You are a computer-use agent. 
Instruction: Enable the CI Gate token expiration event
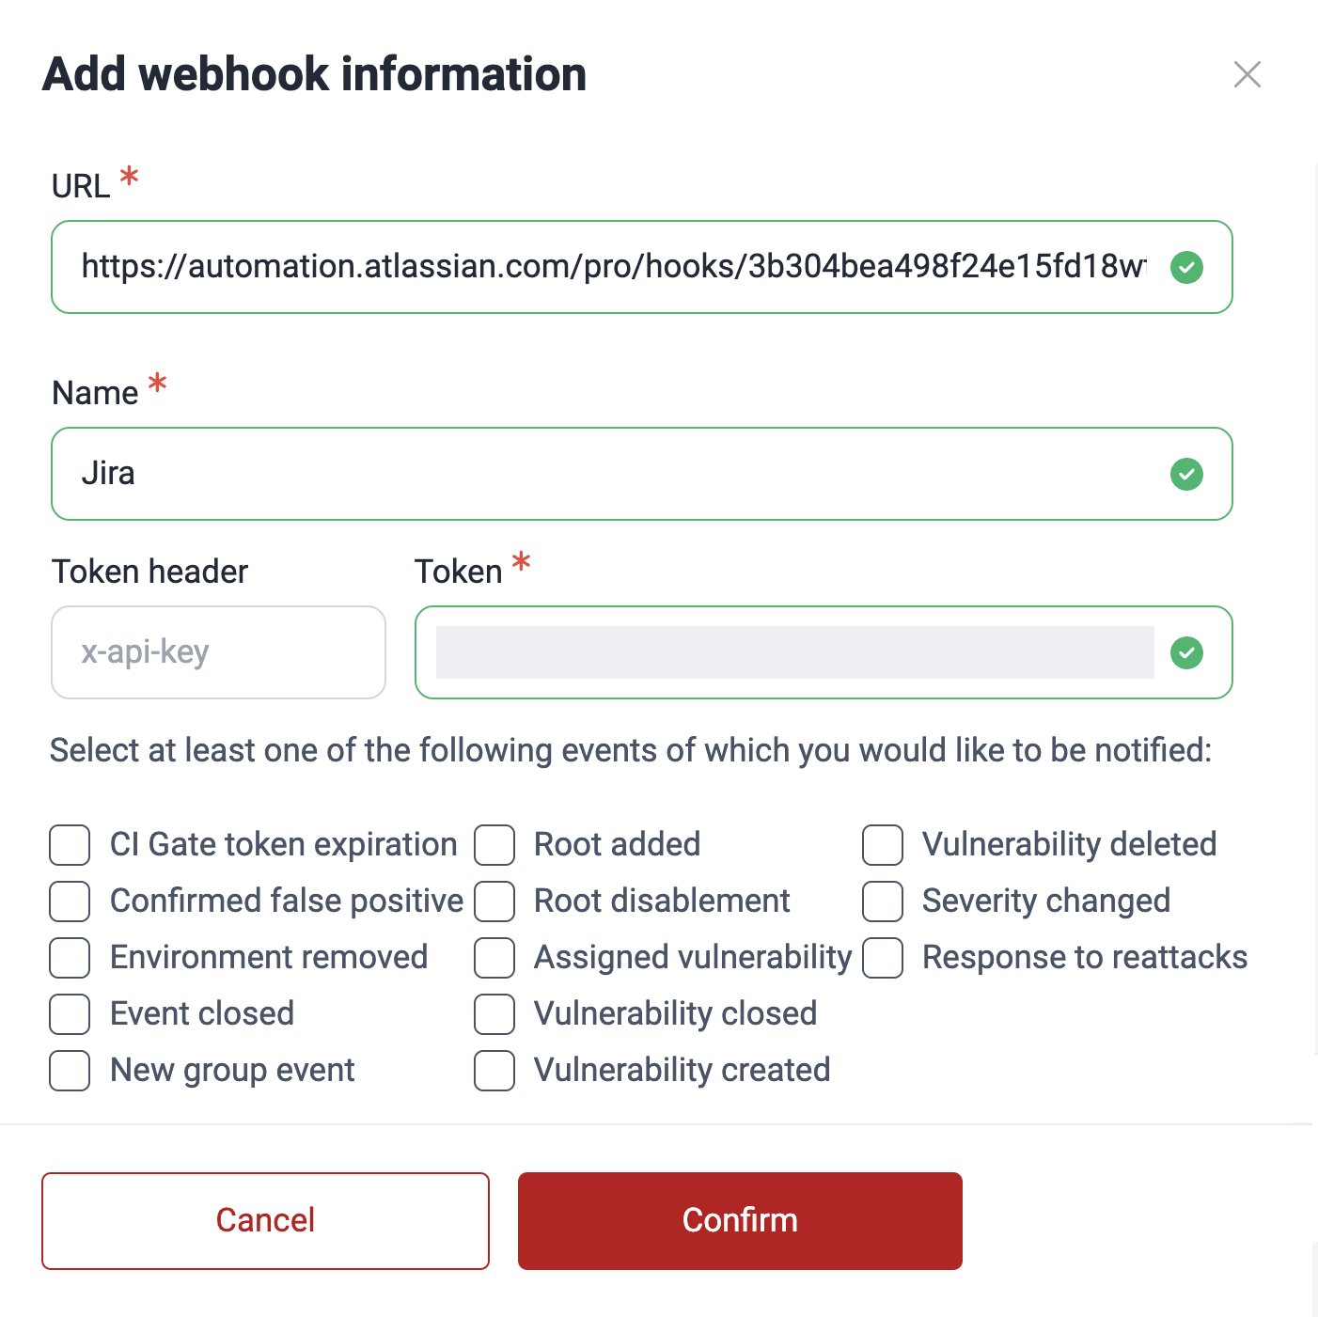pyautogui.click(x=70, y=844)
